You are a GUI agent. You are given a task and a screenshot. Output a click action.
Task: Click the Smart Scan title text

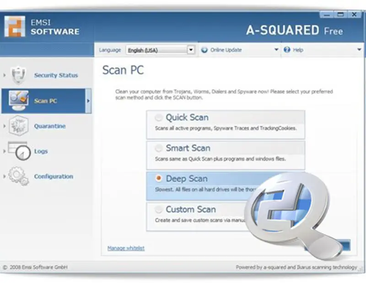click(x=188, y=148)
